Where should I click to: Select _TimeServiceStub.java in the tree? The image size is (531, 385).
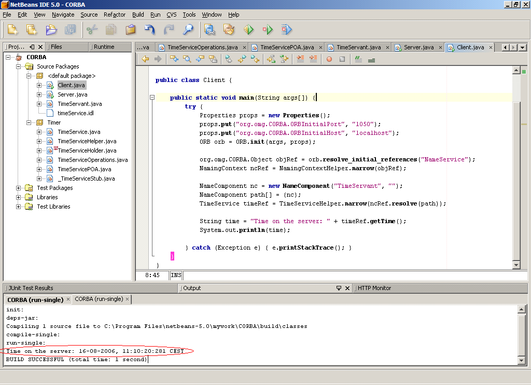pyautogui.click(x=88, y=178)
